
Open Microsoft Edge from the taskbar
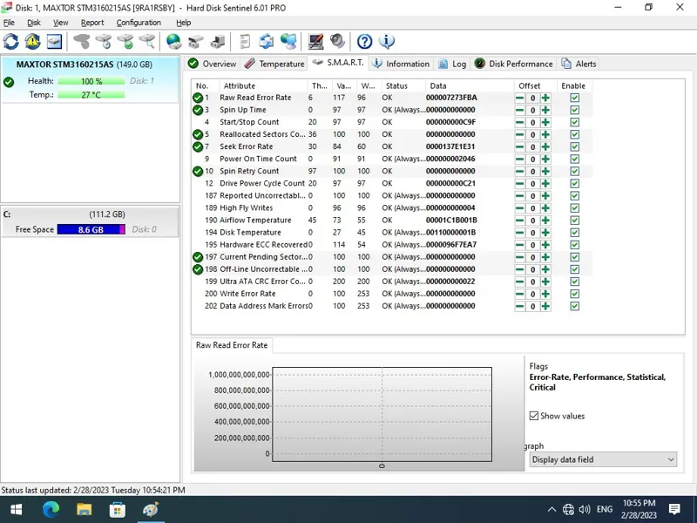point(51,509)
